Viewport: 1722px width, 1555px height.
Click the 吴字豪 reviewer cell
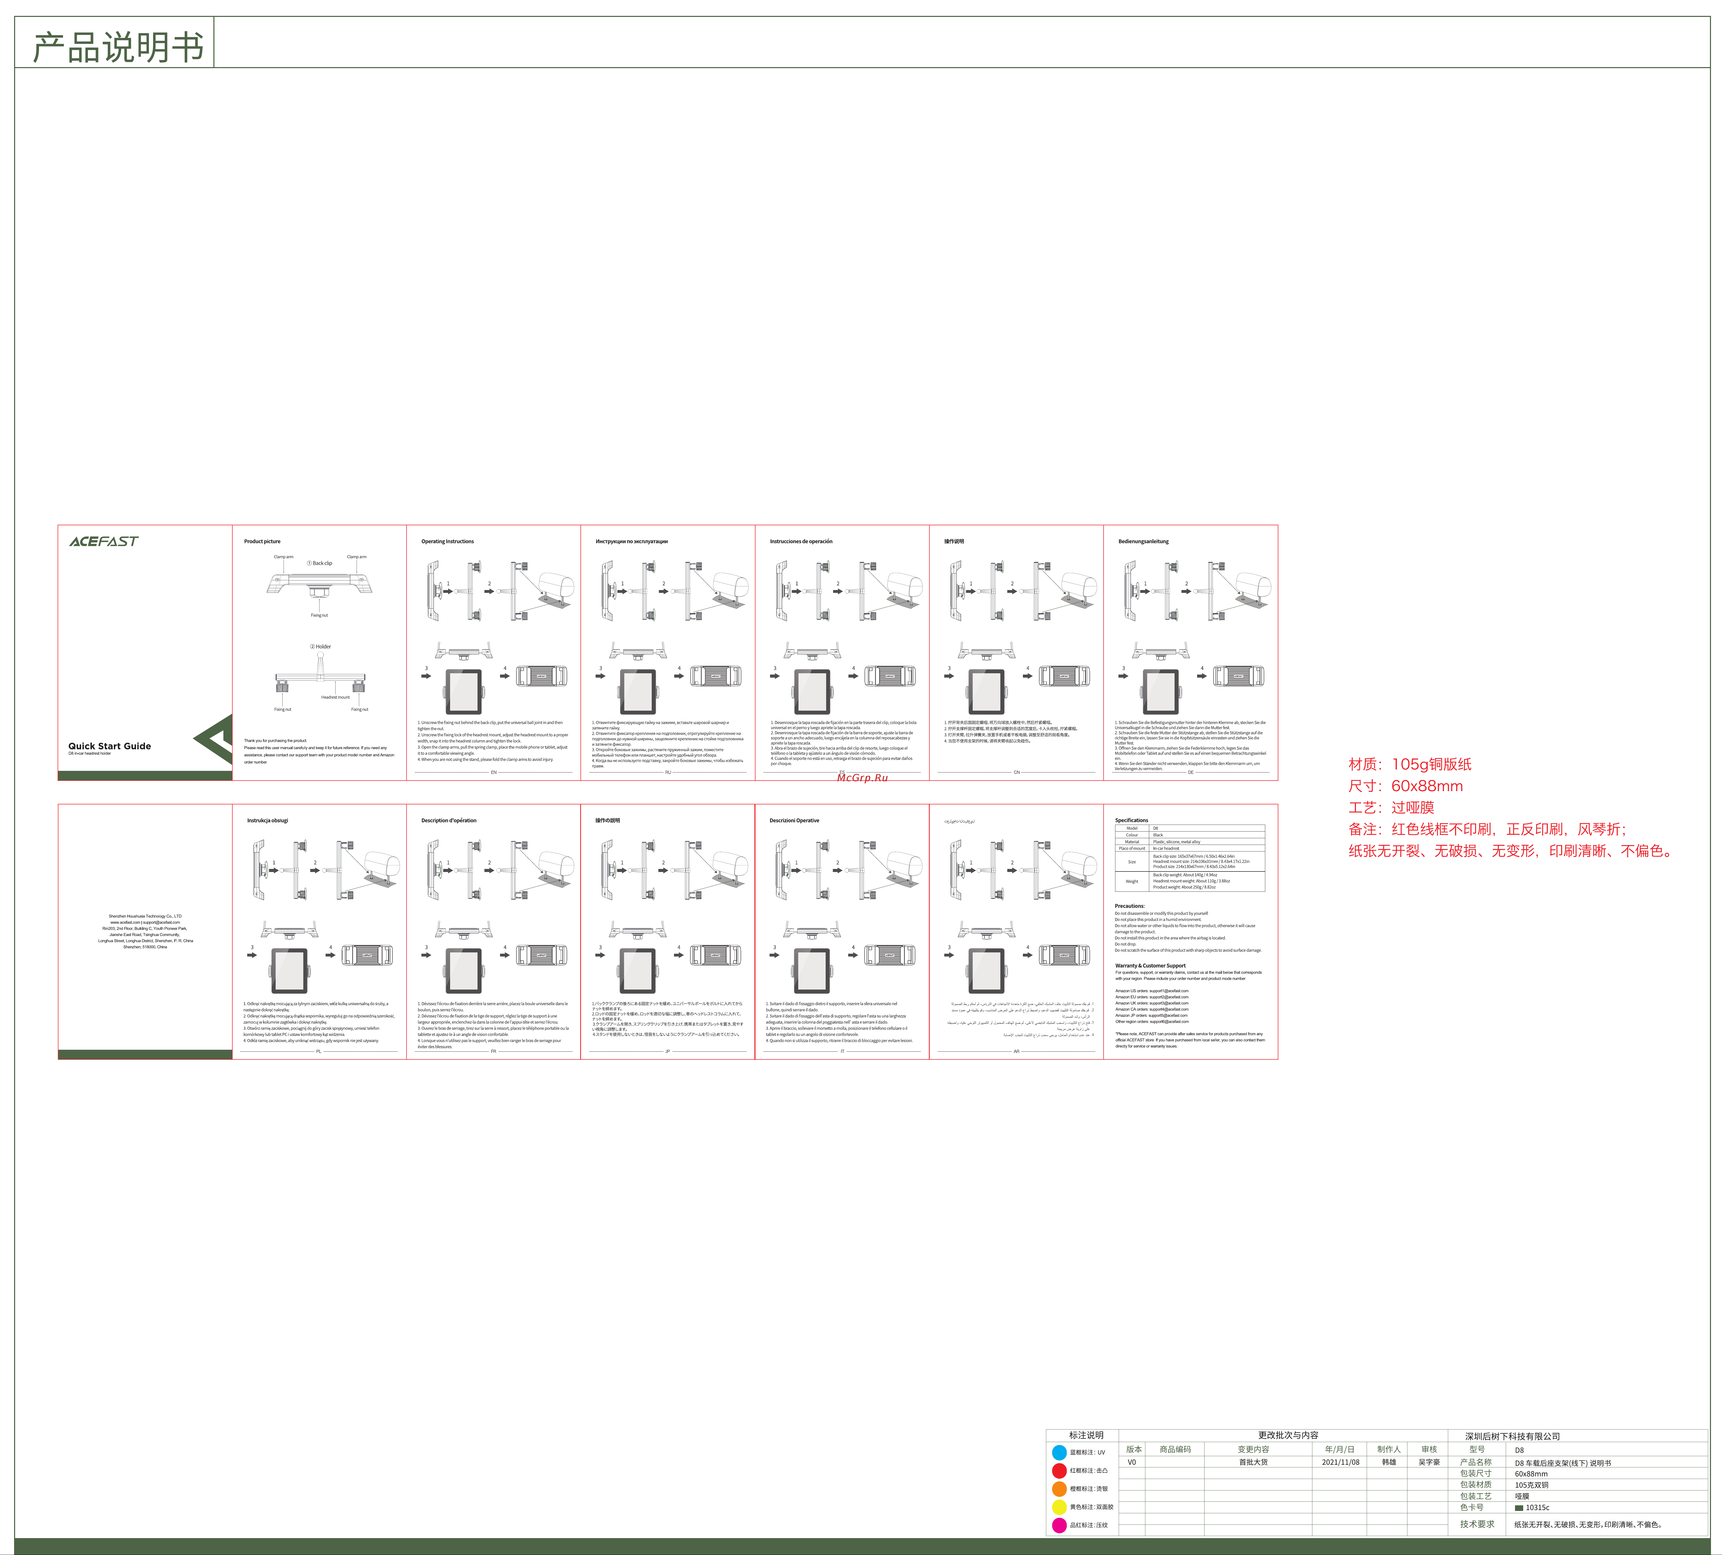(1429, 1462)
